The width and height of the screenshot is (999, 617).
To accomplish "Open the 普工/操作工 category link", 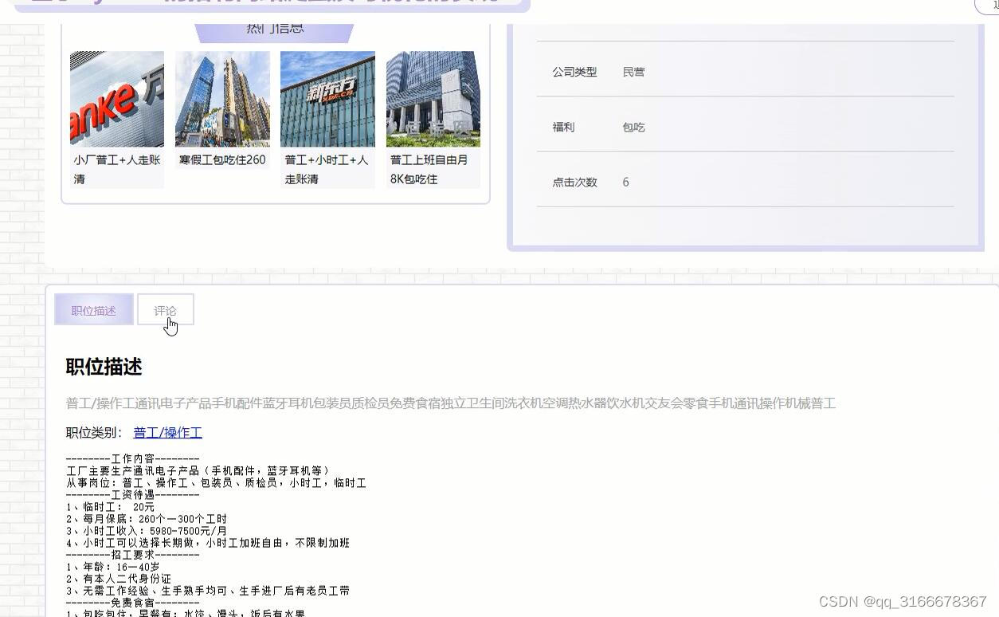I will point(167,432).
